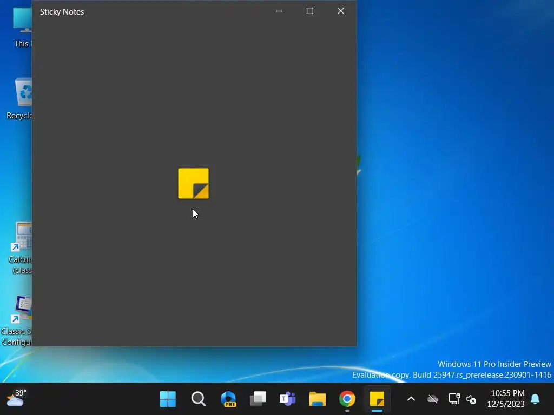The width and height of the screenshot is (554, 415).
Task: Open Microsoft Teams from taskbar
Action: [288, 399]
